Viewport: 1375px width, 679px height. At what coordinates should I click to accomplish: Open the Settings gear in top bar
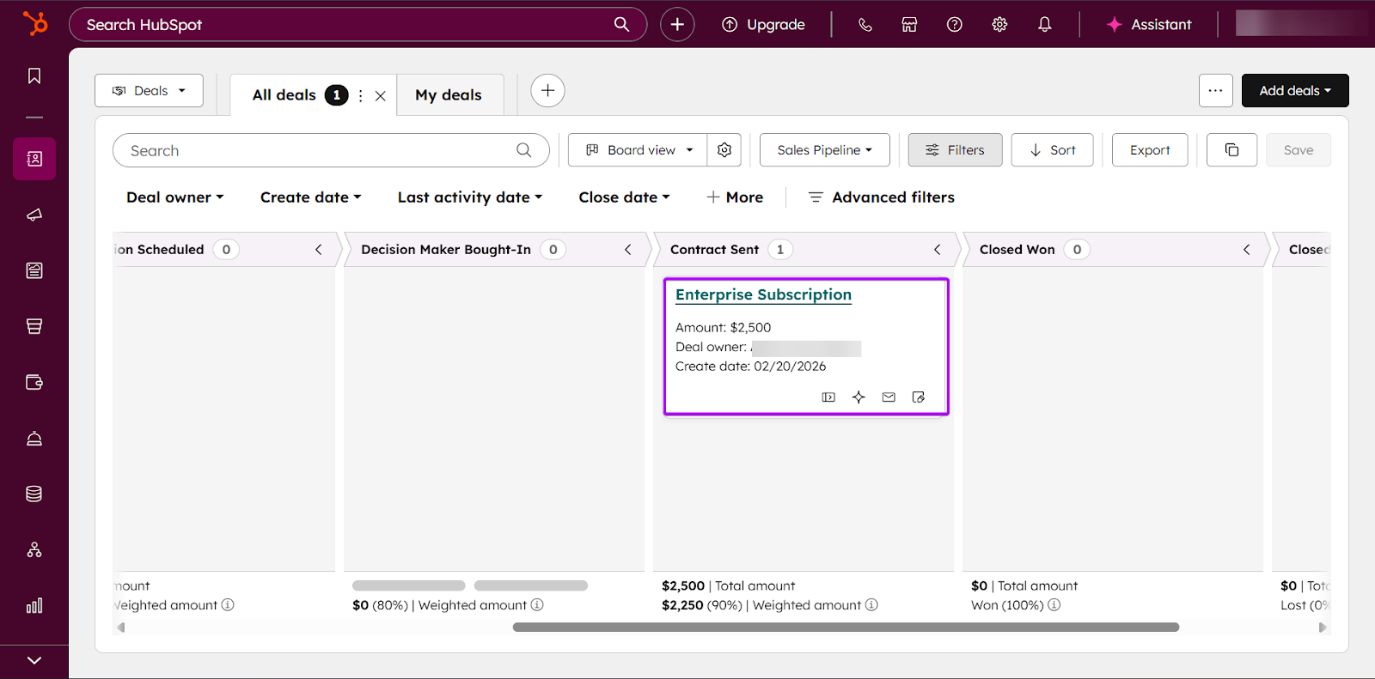(999, 24)
